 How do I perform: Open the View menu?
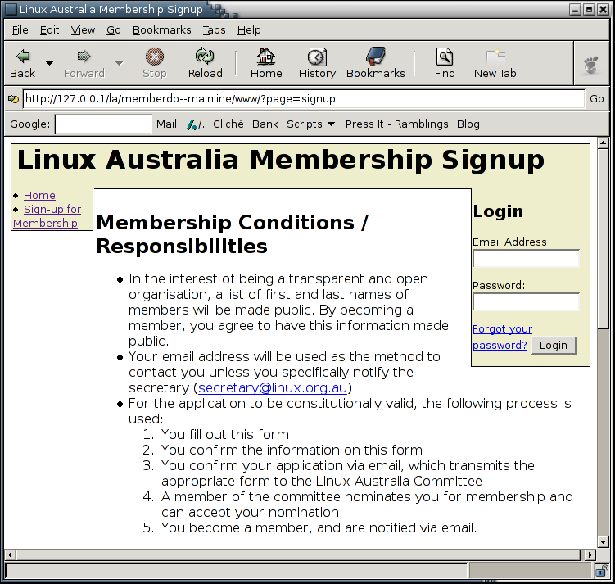[x=83, y=29]
